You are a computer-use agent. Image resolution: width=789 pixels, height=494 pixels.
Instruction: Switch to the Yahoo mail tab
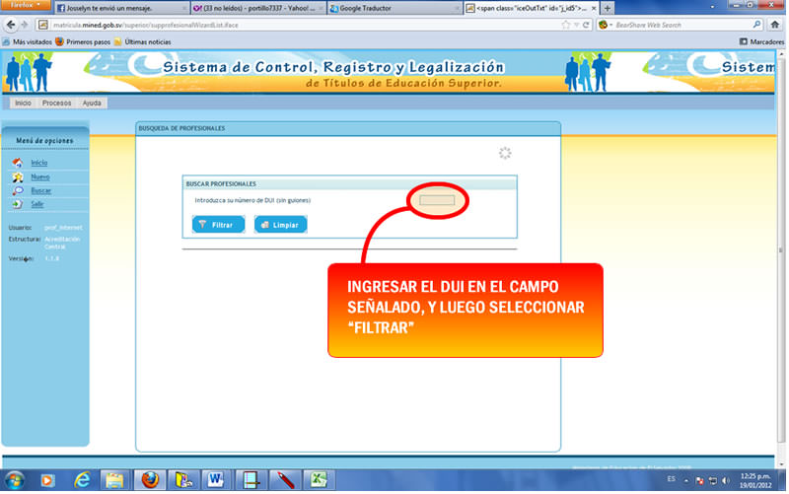pos(258,8)
